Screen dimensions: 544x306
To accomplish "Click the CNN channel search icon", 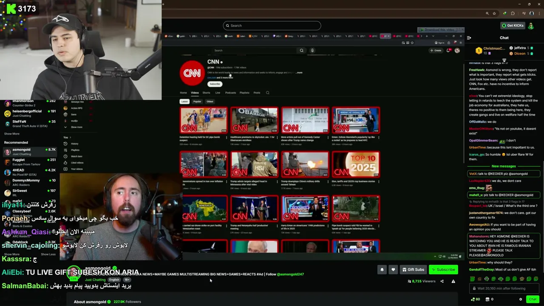I will tap(267, 93).
